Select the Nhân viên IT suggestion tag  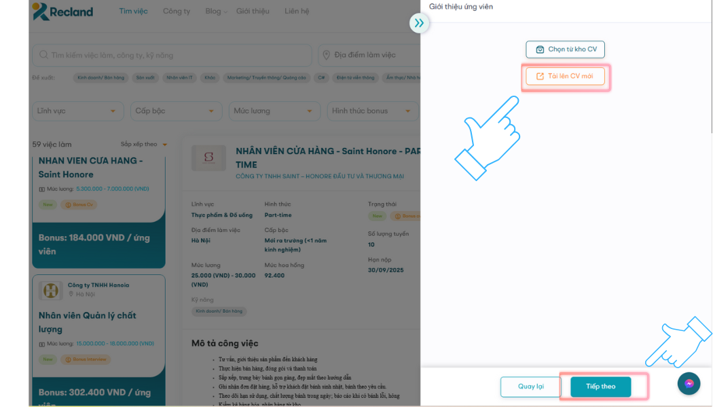coord(179,78)
